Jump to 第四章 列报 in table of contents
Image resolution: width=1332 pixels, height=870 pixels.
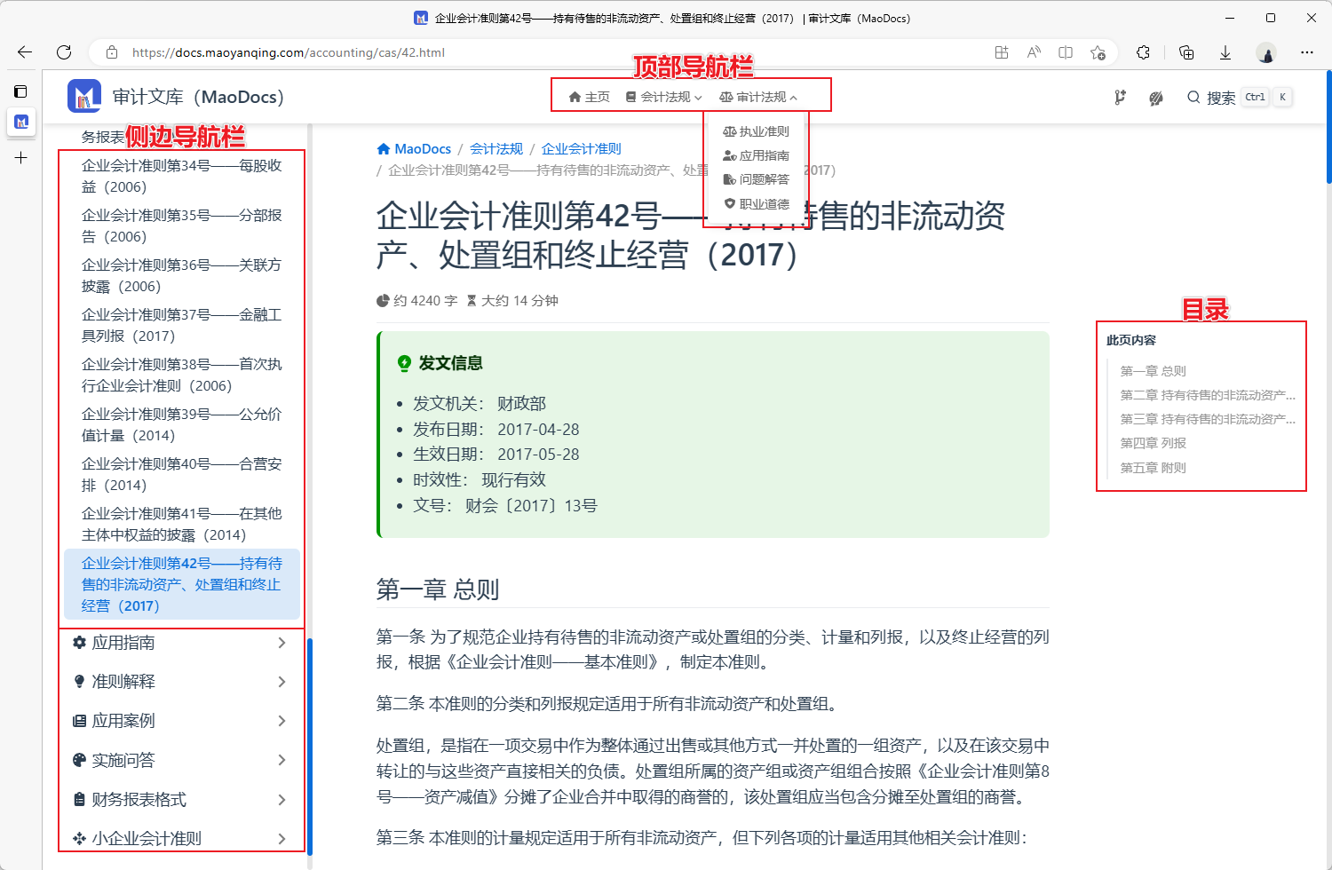pyautogui.click(x=1153, y=443)
